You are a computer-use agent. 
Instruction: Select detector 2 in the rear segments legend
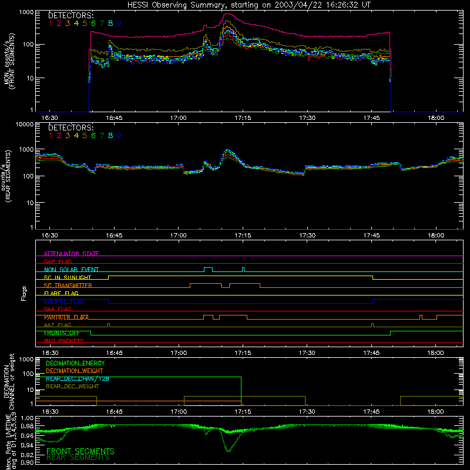[x=59, y=136]
